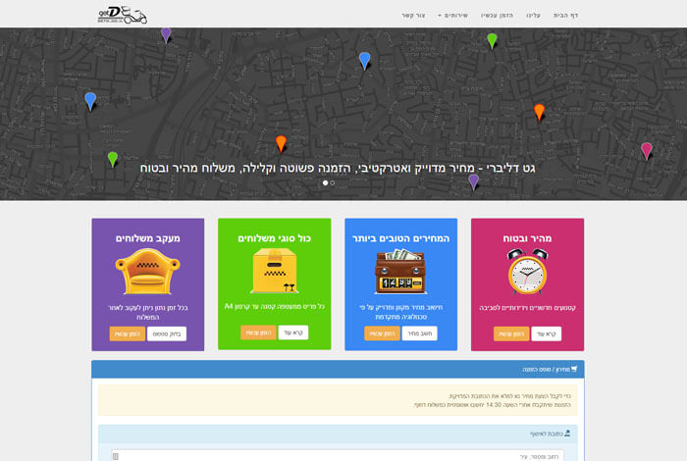Click the small icon at the address field's end
The width and height of the screenshot is (687, 461).
pyautogui.click(x=116, y=457)
